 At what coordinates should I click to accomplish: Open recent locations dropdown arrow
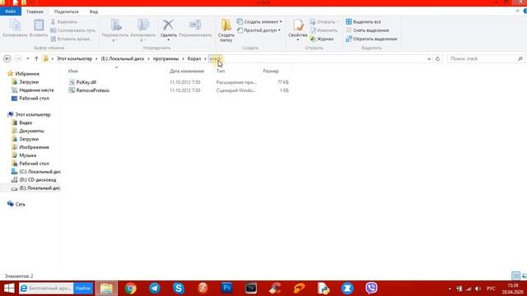pos(27,58)
